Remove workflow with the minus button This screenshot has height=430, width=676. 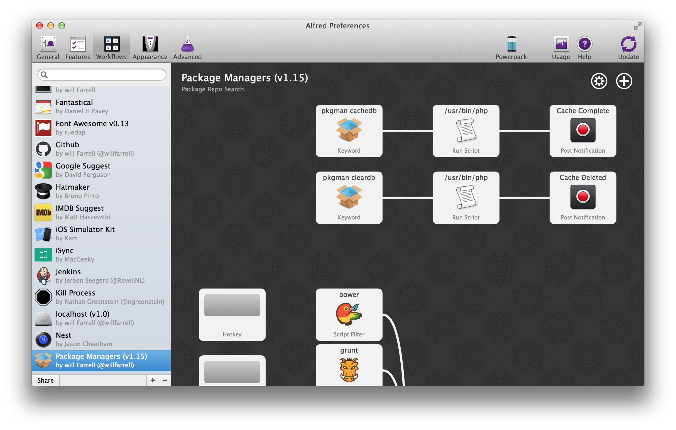(x=165, y=380)
